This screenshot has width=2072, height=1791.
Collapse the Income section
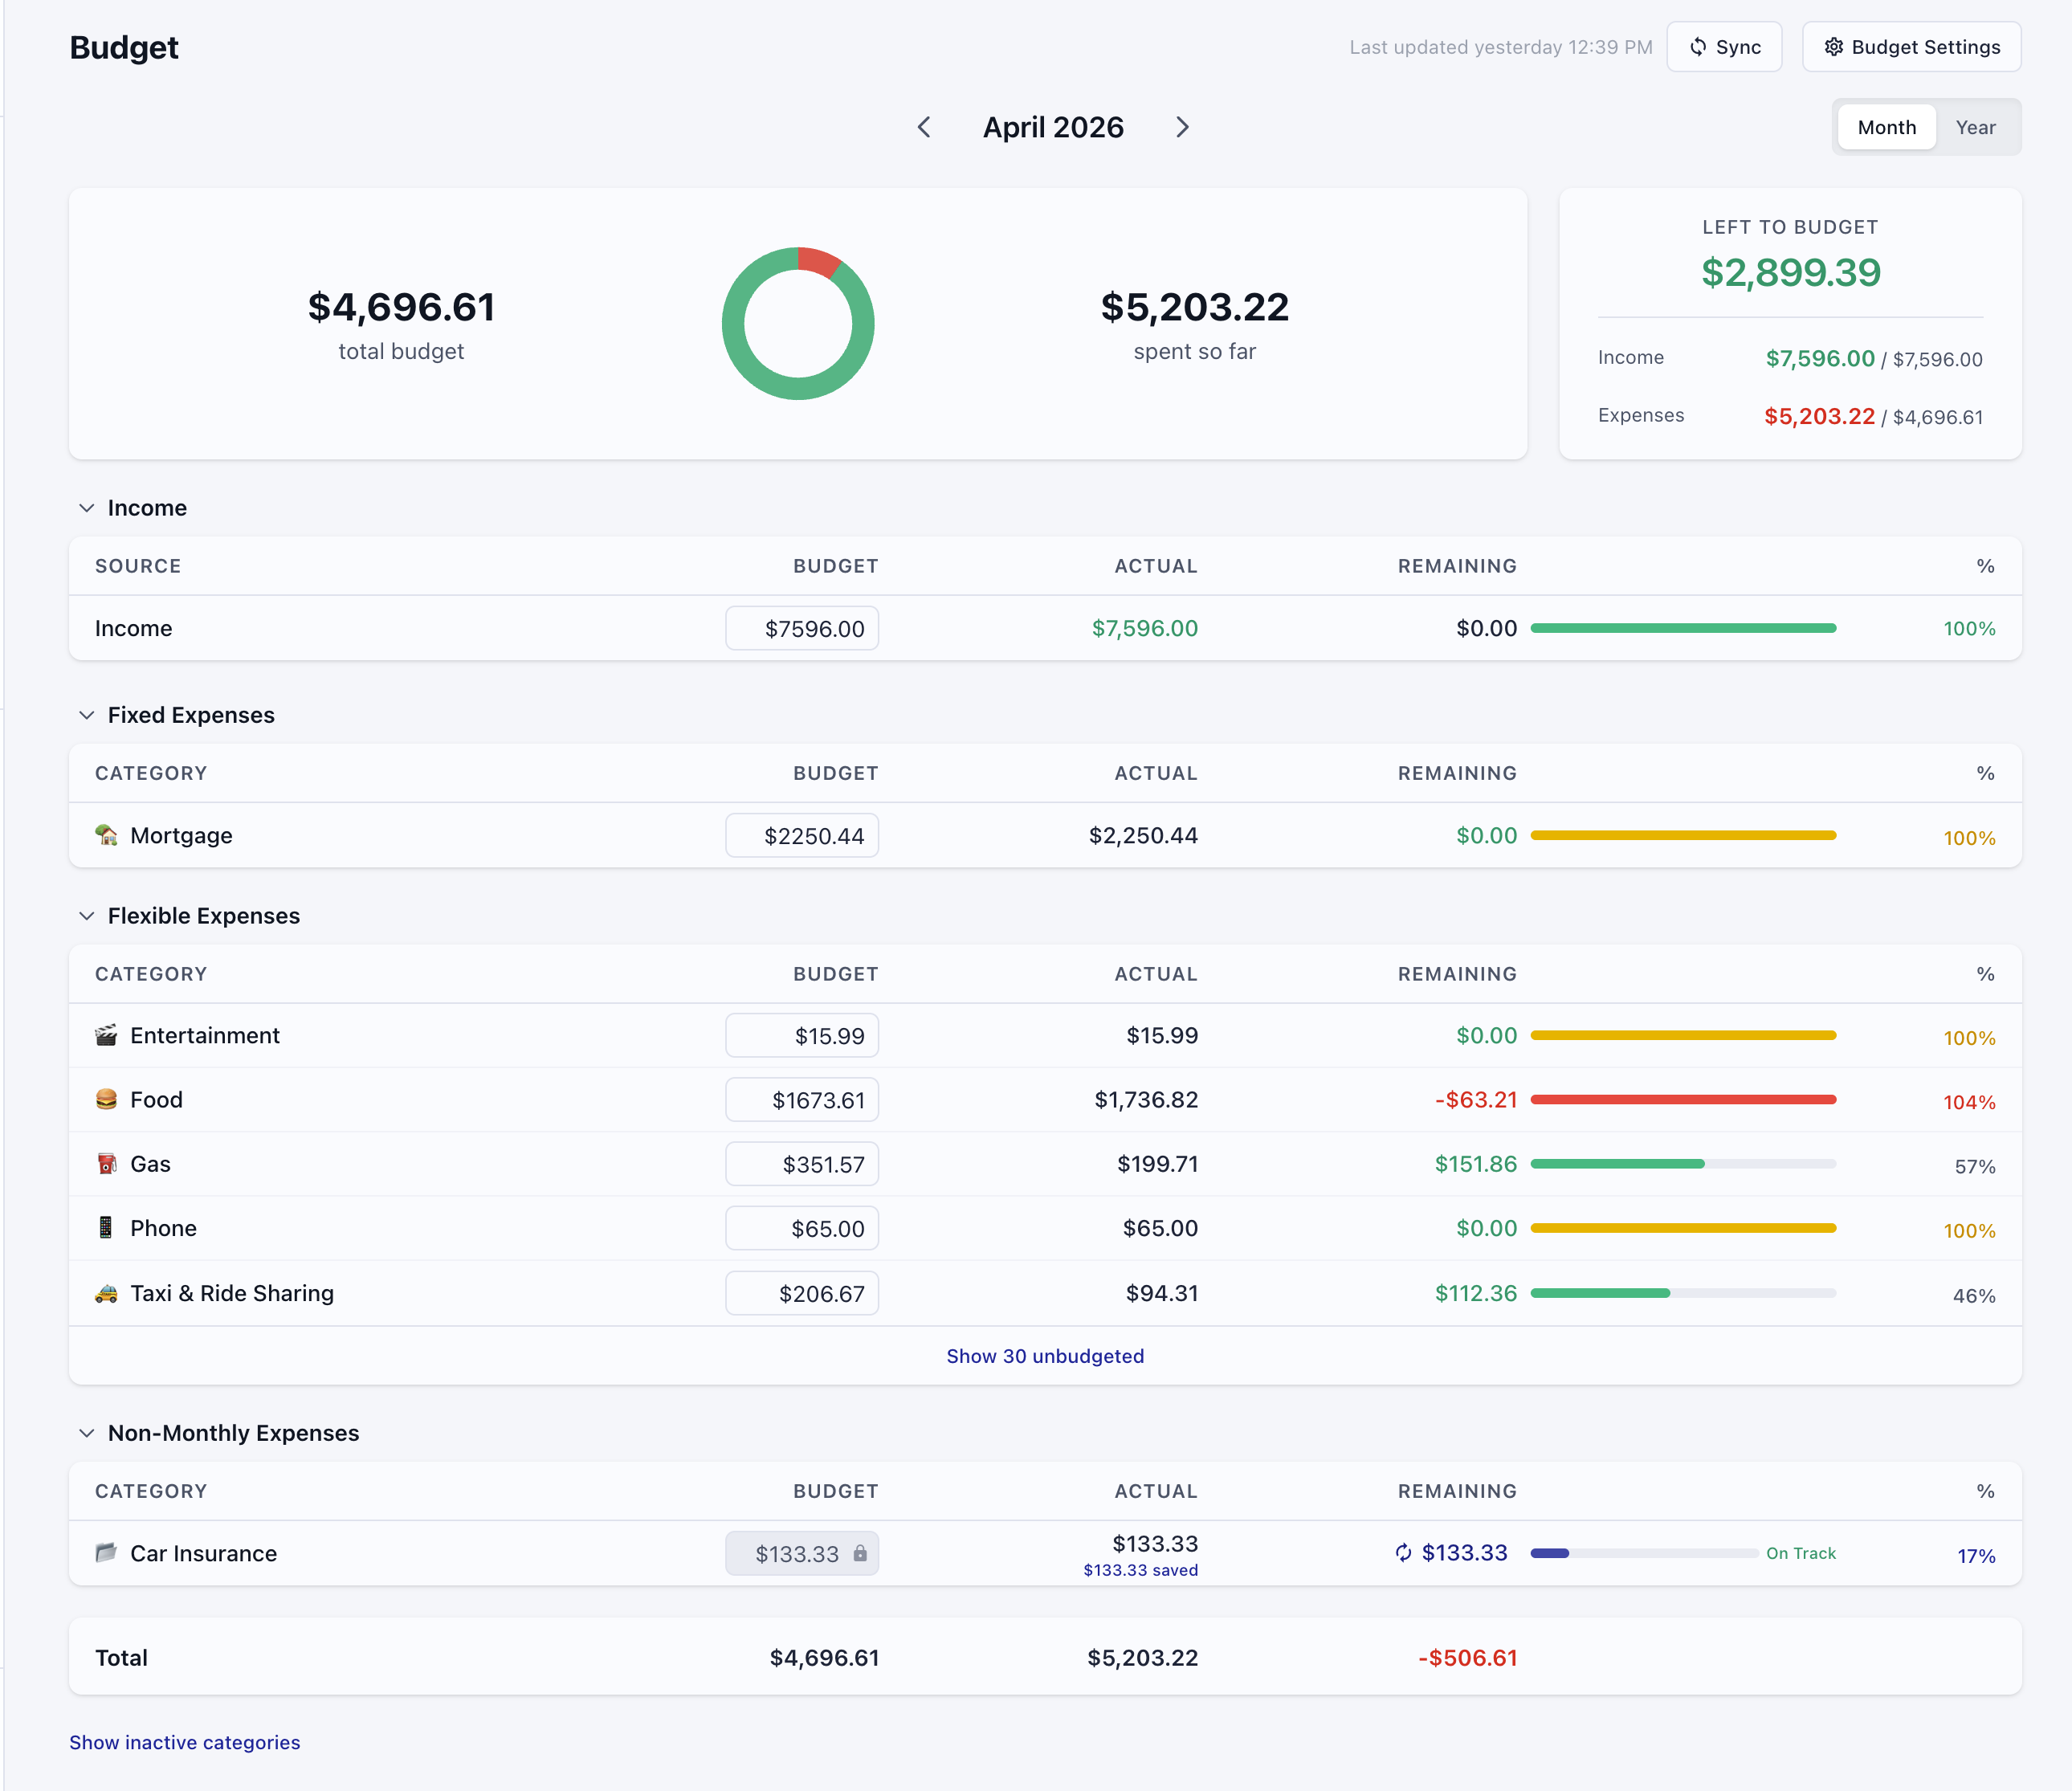point(87,508)
